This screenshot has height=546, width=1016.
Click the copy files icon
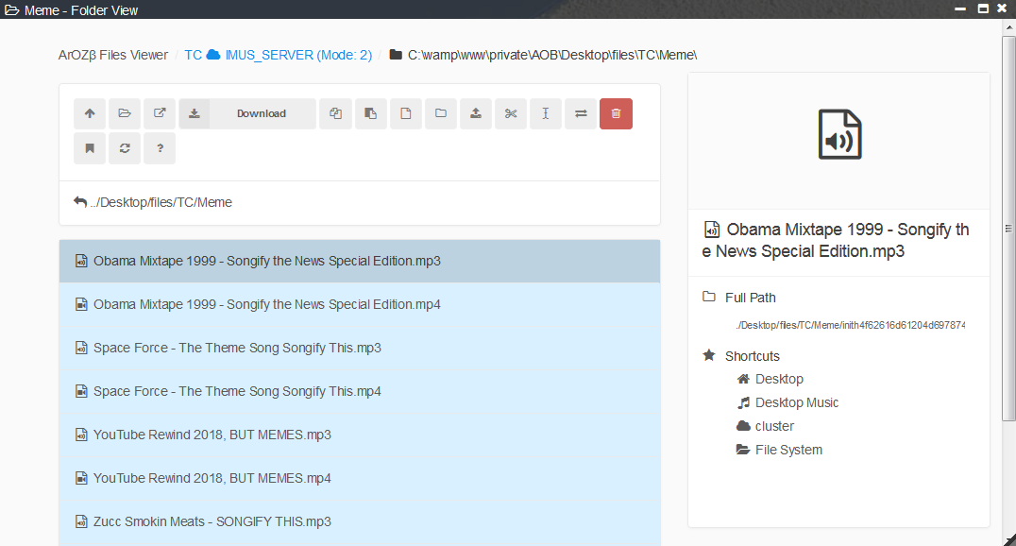[335, 113]
